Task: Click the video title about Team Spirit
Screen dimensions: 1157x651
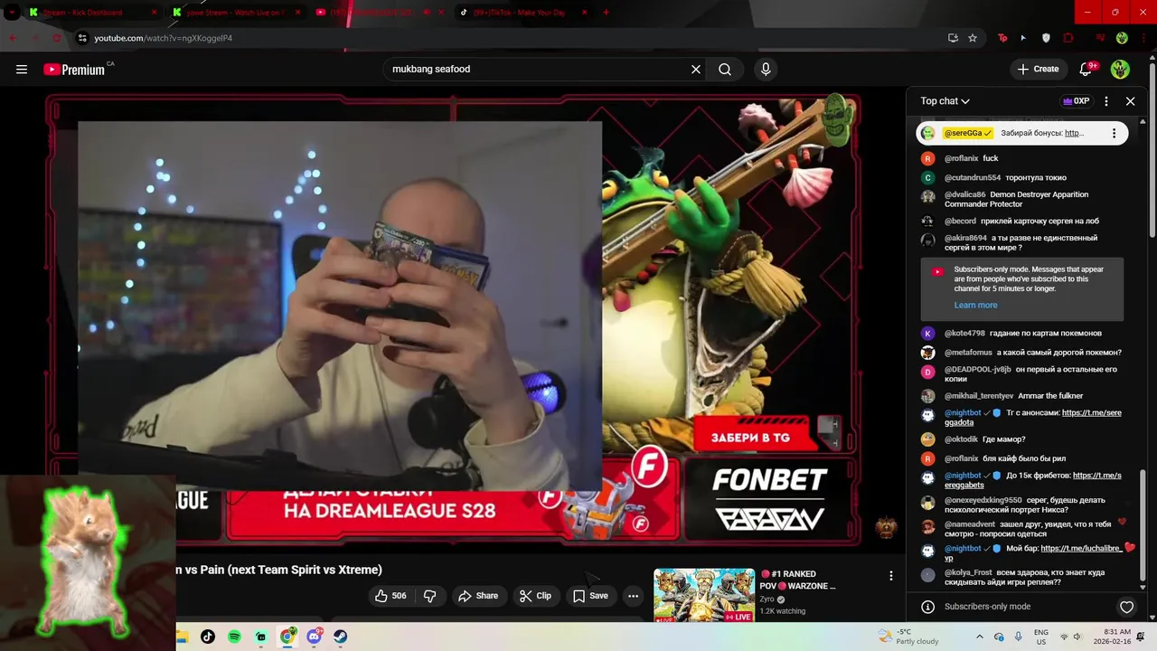Action: [279, 570]
